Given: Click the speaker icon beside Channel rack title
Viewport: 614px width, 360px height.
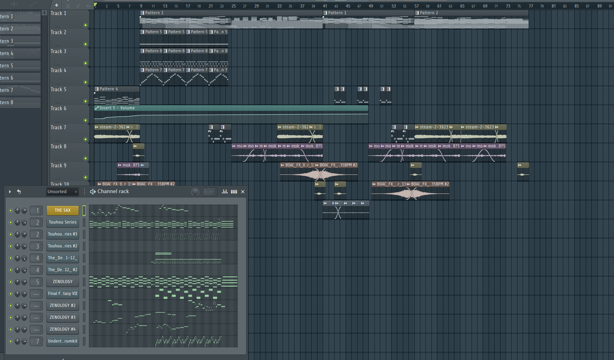Looking at the screenshot, I should click(93, 191).
